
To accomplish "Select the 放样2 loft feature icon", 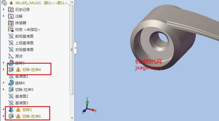I will click(x=11, y=109).
